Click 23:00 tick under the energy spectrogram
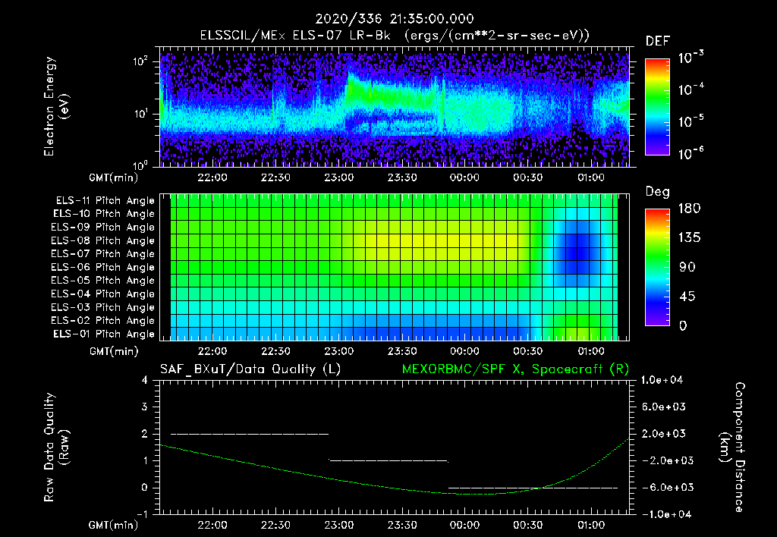This screenshot has height=537, width=777. tap(339, 177)
